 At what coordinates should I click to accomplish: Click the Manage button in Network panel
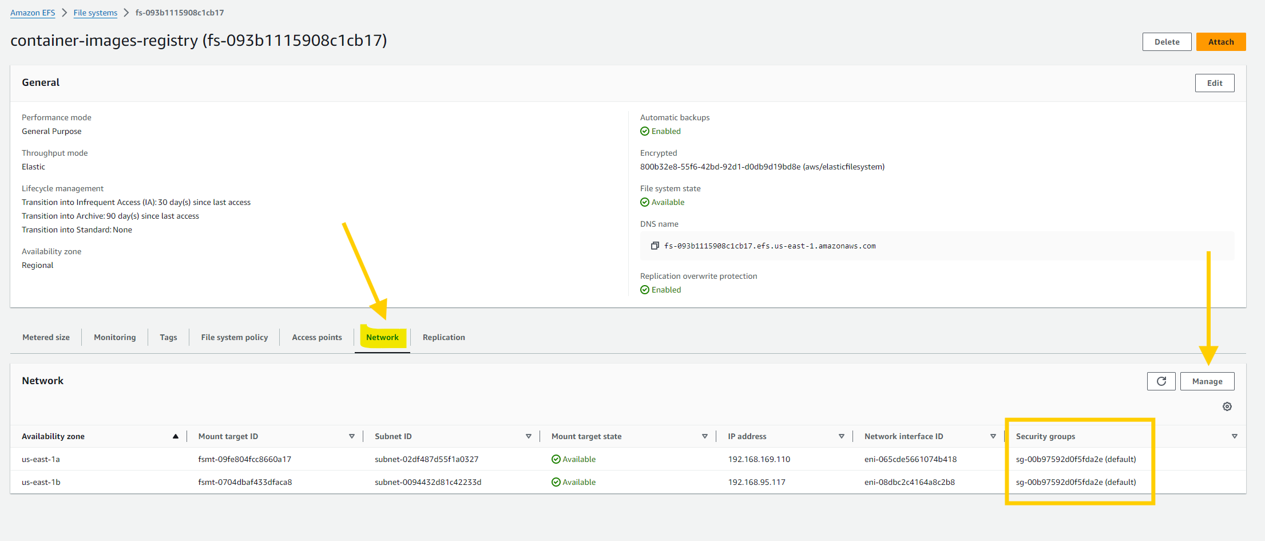pos(1207,381)
